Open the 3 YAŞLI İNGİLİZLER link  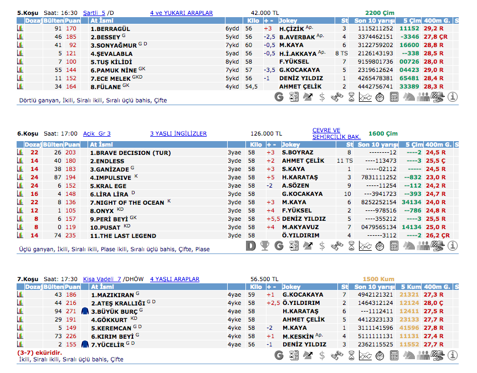point(178,133)
